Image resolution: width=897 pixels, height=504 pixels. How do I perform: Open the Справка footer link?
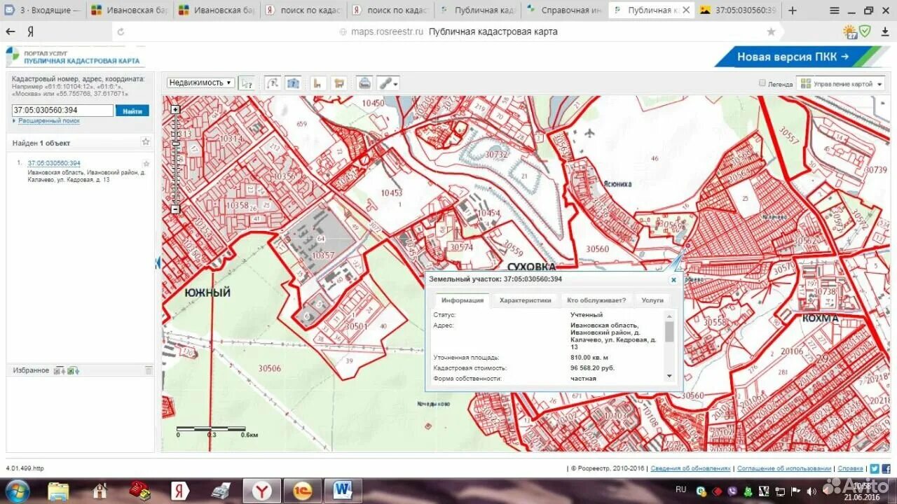coord(850,468)
